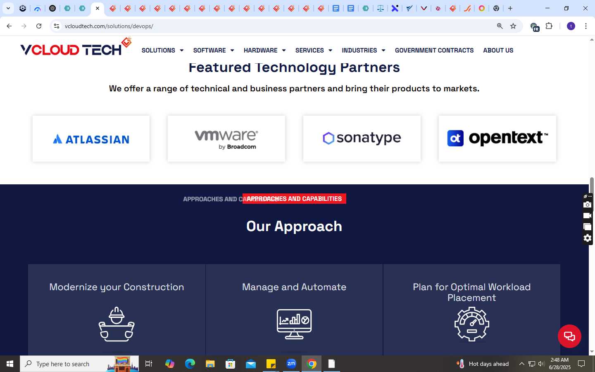The image size is (595, 372).
Task: Go forward in browser history
Action: coord(24,26)
